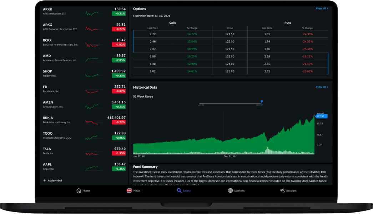Click call change 15.94%
Screen dimensions: 373x214
pos(192,41)
